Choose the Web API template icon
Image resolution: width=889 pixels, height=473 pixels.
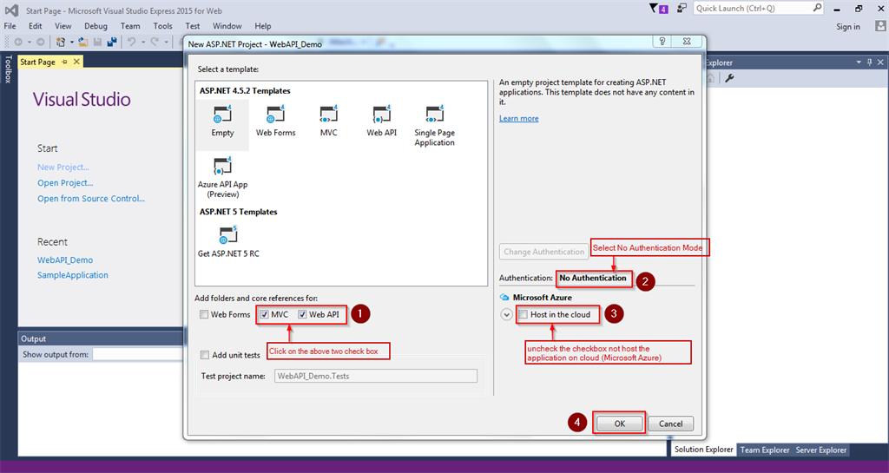point(382,115)
